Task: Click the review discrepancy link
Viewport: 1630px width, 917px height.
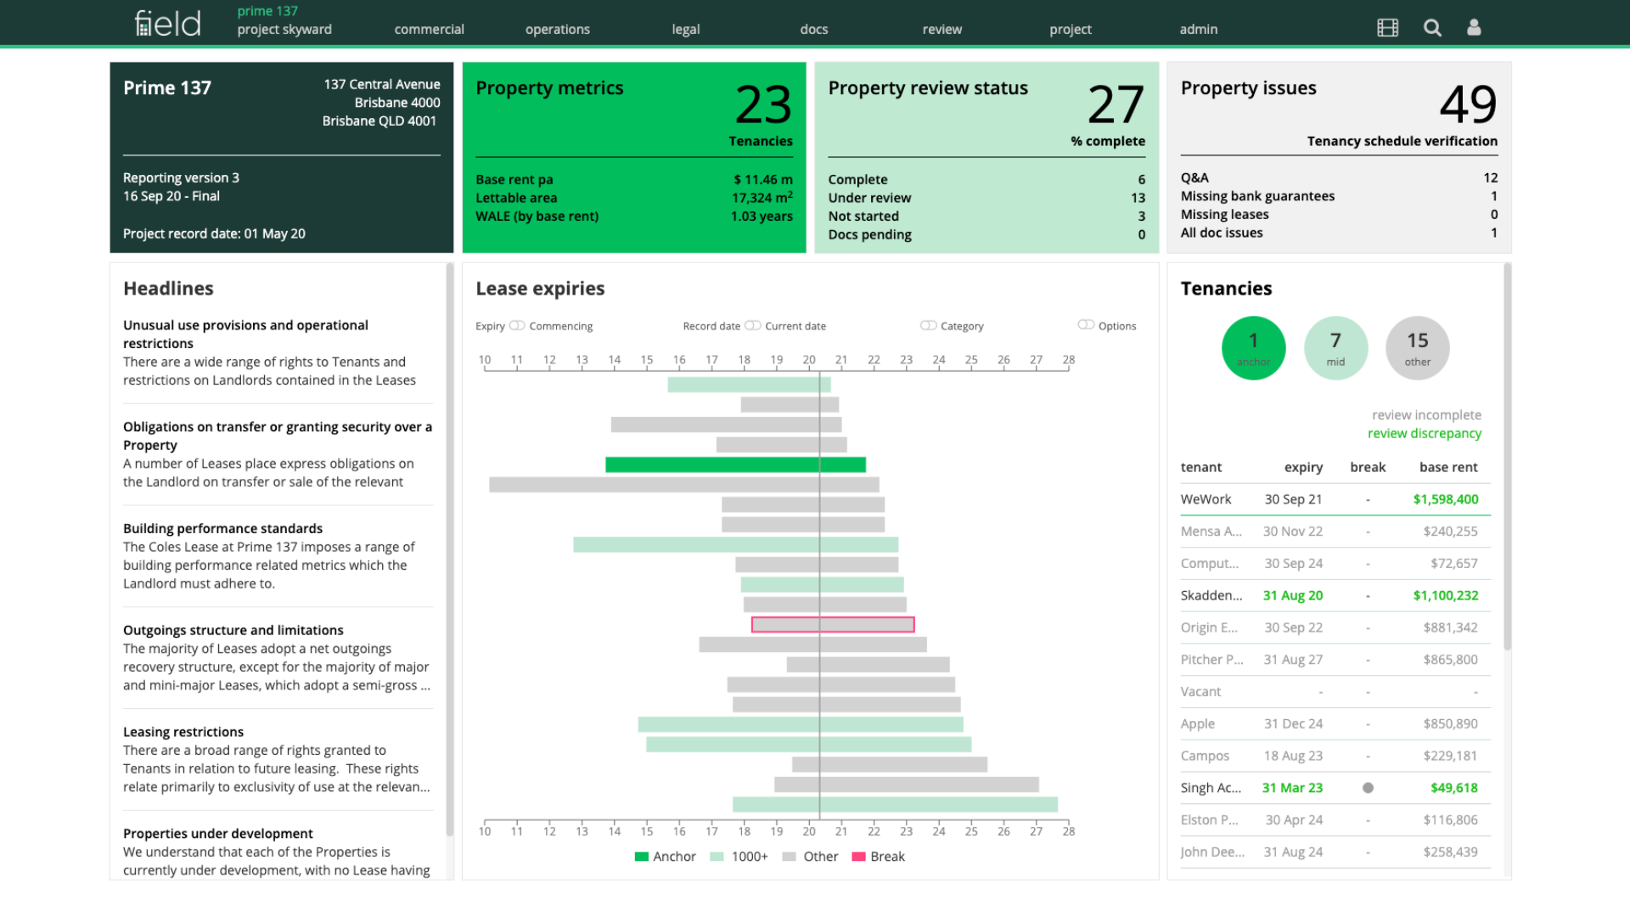Action: tap(1424, 433)
